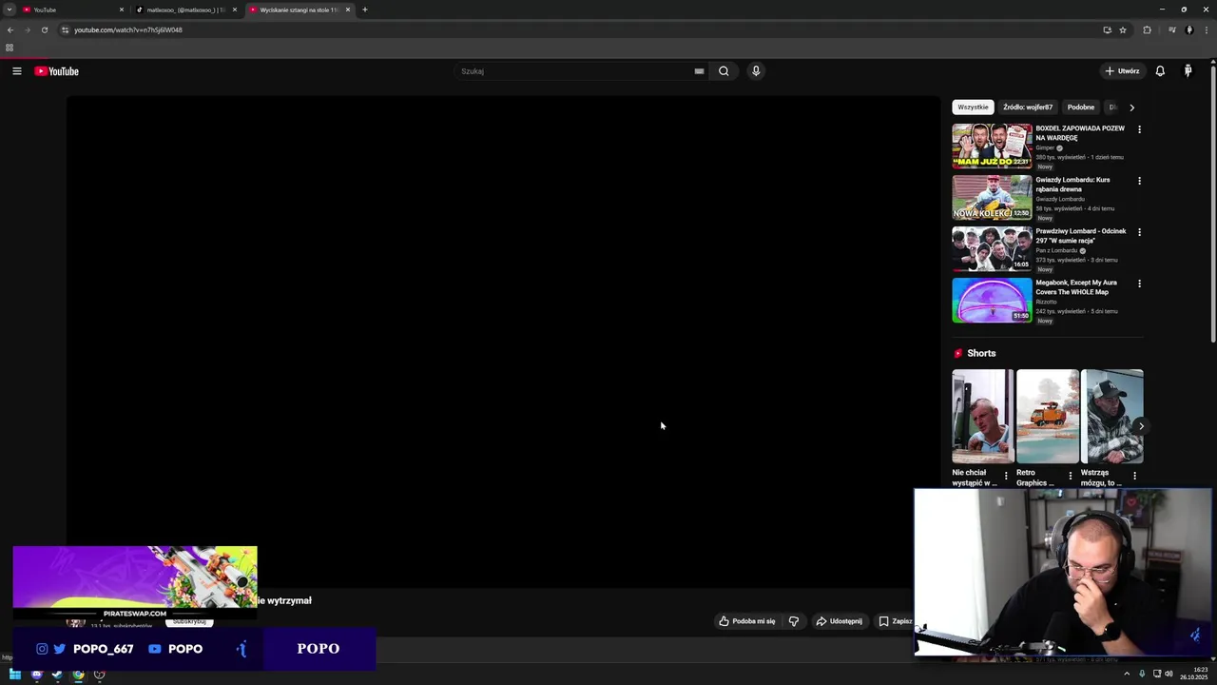Open the on-screen keyboard in search box
This screenshot has height=685, width=1217.
point(699,71)
